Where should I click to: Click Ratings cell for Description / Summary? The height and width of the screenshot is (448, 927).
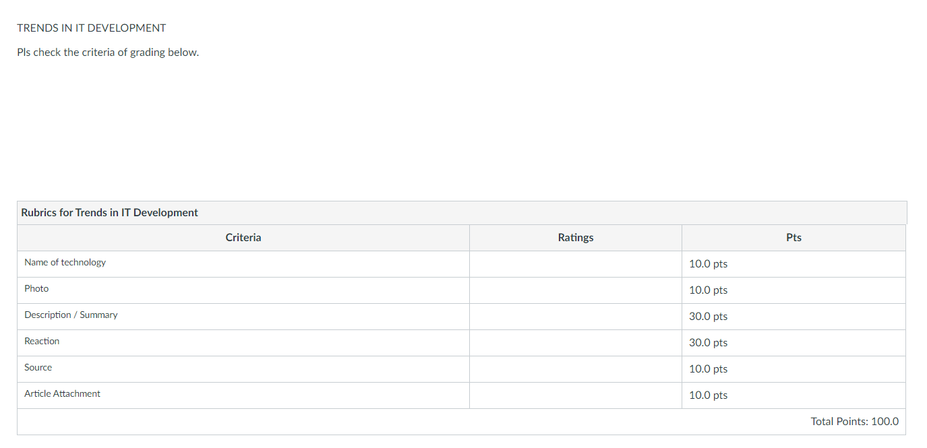pyautogui.click(x=576, y=317)
